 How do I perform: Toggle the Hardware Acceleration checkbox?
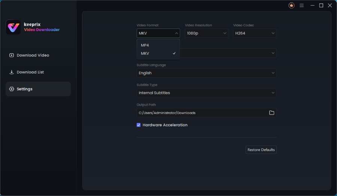139,125
